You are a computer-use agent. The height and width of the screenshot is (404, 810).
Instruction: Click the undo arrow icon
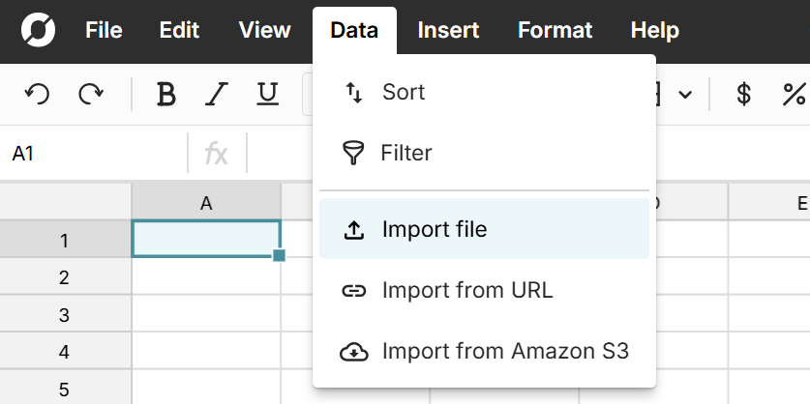(37, 94)
